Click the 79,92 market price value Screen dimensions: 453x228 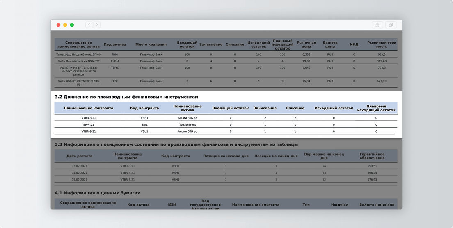(x=306, y=61)
